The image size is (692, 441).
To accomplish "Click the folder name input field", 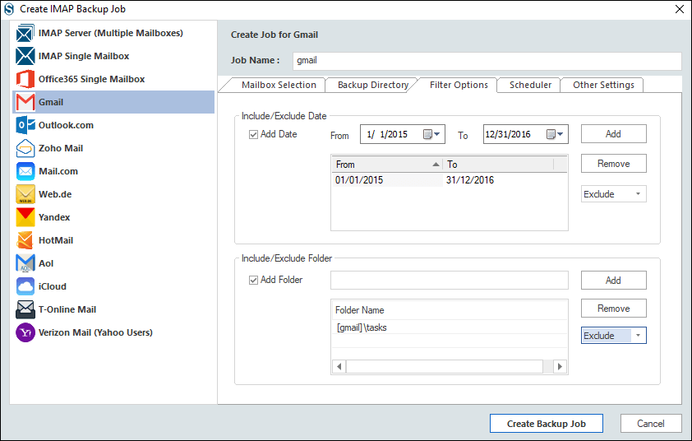I will click(450, 281).
